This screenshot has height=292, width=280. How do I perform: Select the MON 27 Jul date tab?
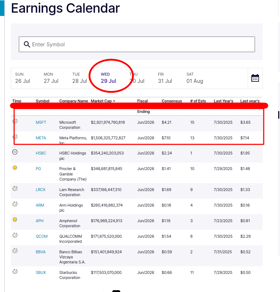tap(51, 78)
